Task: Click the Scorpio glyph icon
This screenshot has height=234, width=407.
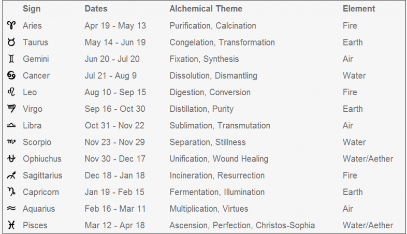Action: click(11, 142)
